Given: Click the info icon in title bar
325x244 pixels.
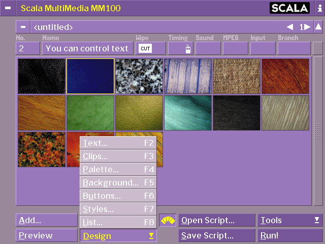Looking at the screenshot, I should click(318, 8).
